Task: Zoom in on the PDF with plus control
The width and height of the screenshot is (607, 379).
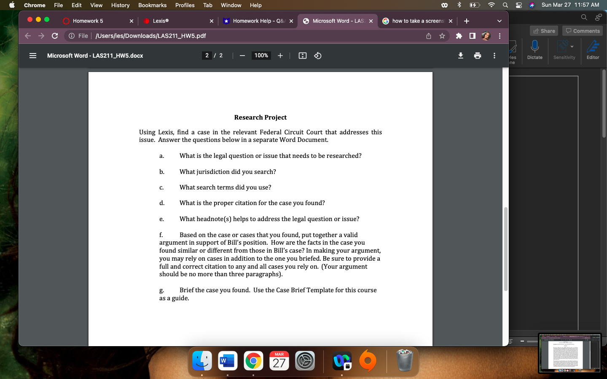Action: click(280, 55)
